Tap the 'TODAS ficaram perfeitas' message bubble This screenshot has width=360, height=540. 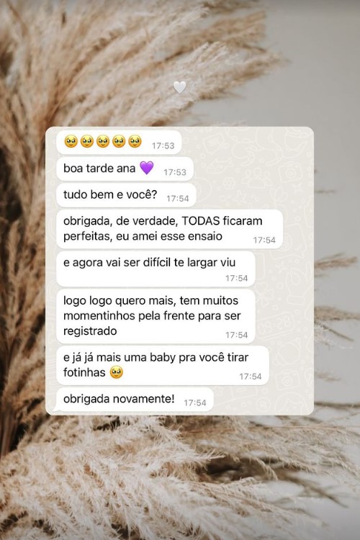coord(169,229)
